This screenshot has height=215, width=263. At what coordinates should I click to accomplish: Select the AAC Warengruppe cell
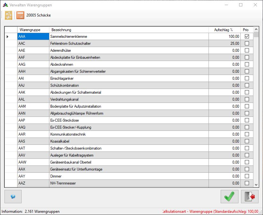point(33,44)
